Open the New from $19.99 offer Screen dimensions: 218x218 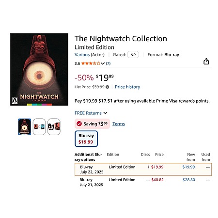pyautogui.click(x=188, y=167)
